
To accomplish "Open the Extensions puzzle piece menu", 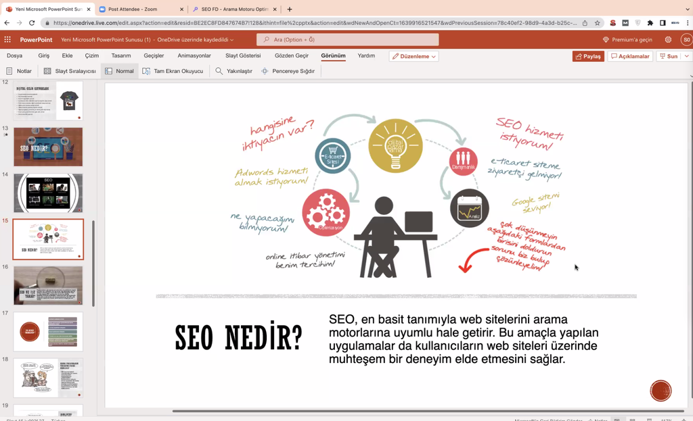I will pos(650,23).
